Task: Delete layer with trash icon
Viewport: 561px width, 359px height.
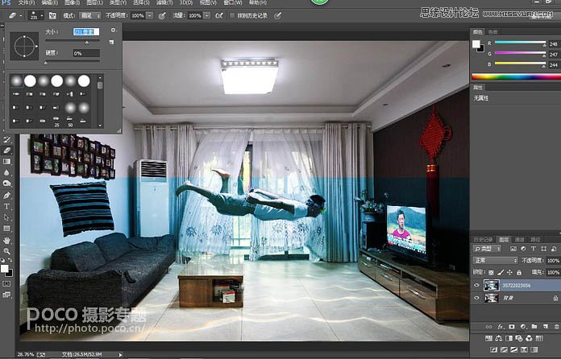Action: 556,327
